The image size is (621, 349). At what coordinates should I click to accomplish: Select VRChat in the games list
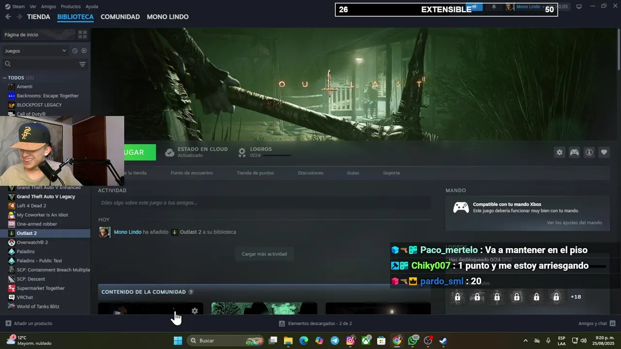(x=25, y=297)
